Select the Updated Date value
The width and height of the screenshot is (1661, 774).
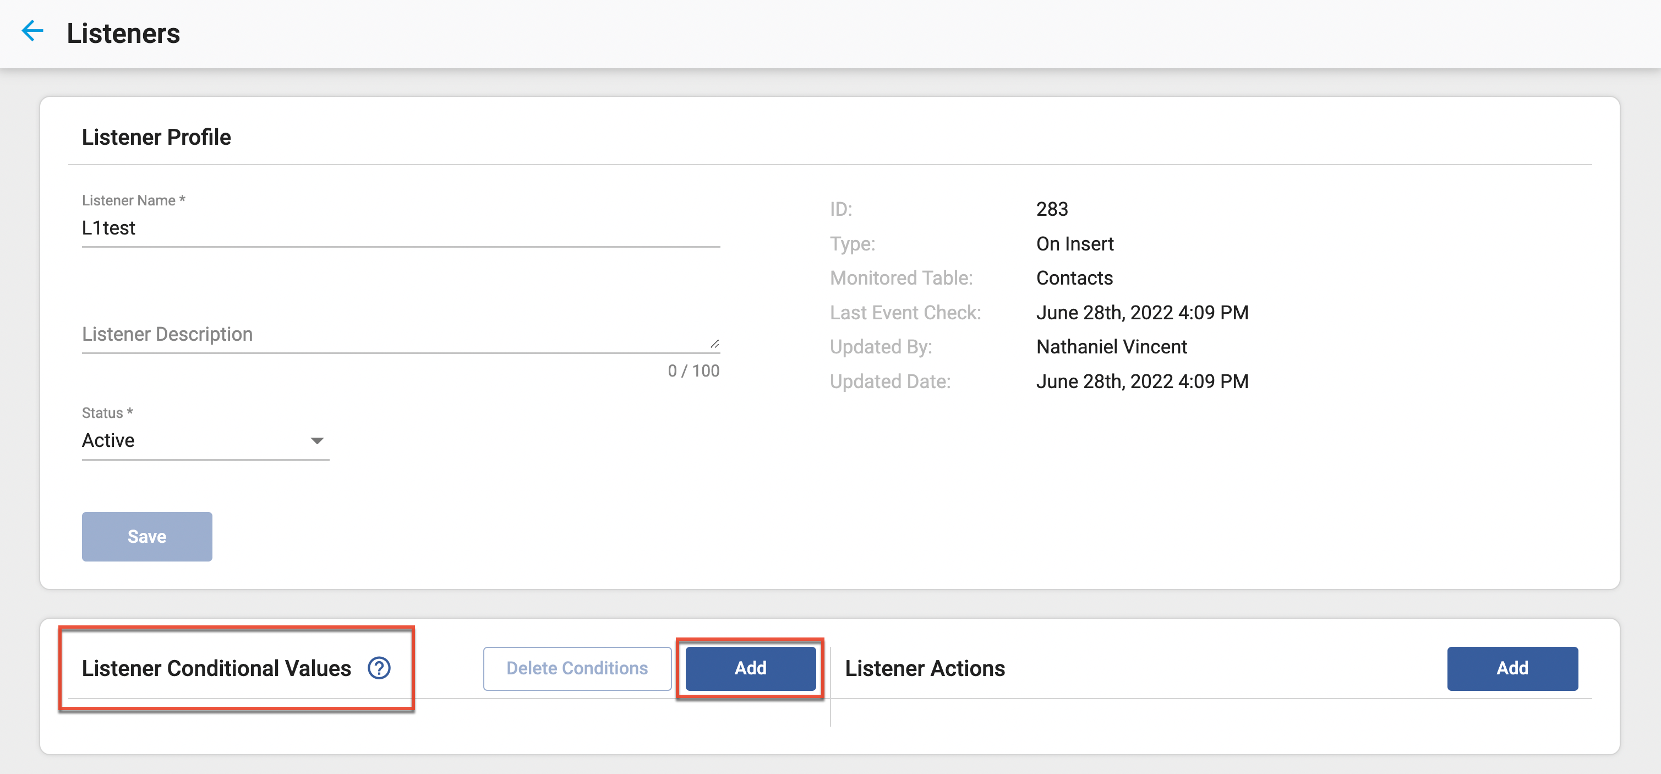[x=1142, y=382]
